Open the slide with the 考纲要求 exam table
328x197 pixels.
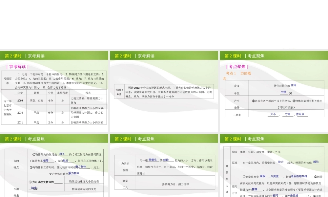pyautogui.click(x=54, y=92)
